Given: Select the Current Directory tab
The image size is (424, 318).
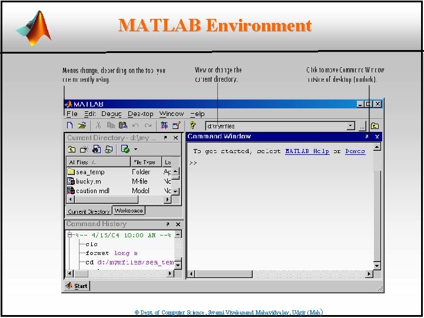Looking at the screenshot, I should click(x=89, y=211).
